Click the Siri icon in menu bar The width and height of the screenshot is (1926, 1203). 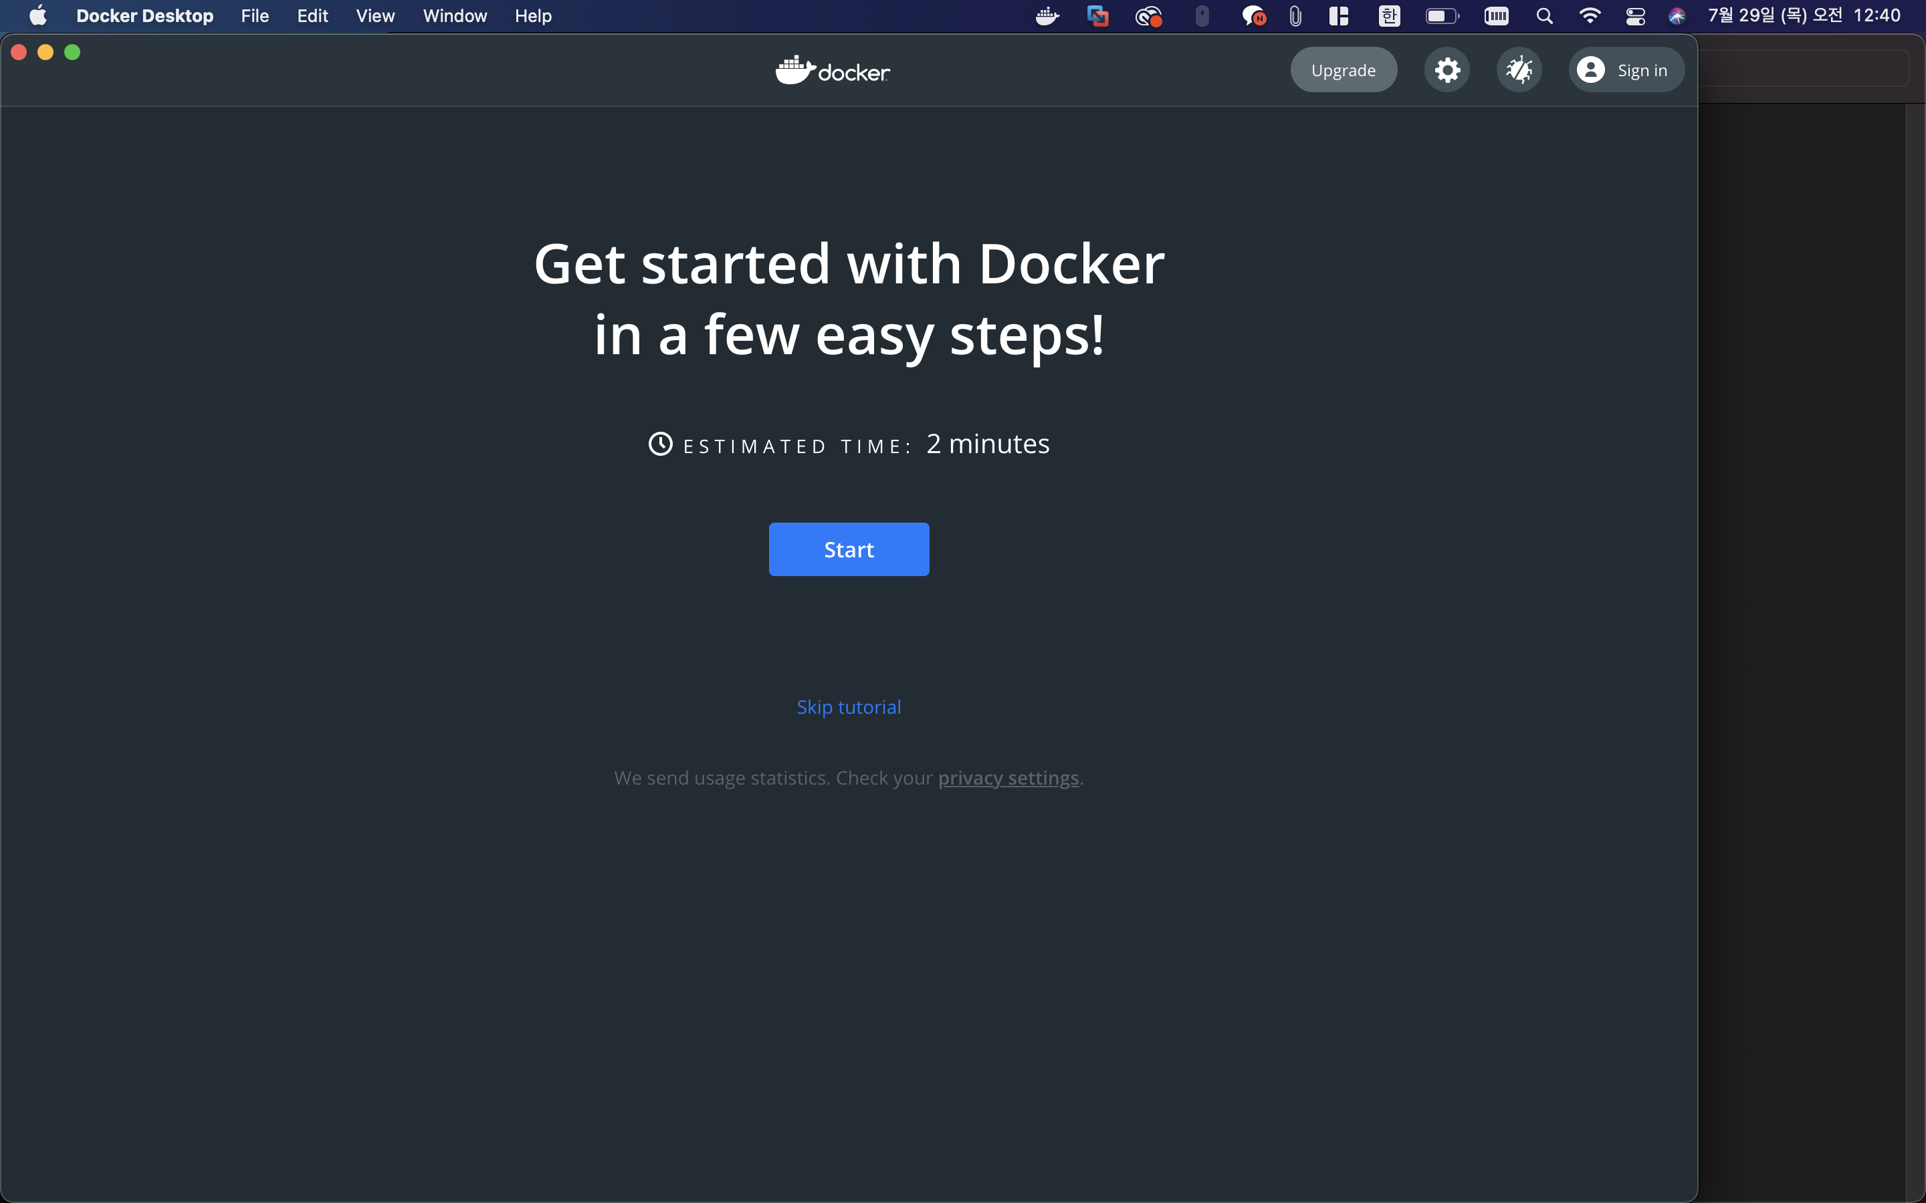1677,16
